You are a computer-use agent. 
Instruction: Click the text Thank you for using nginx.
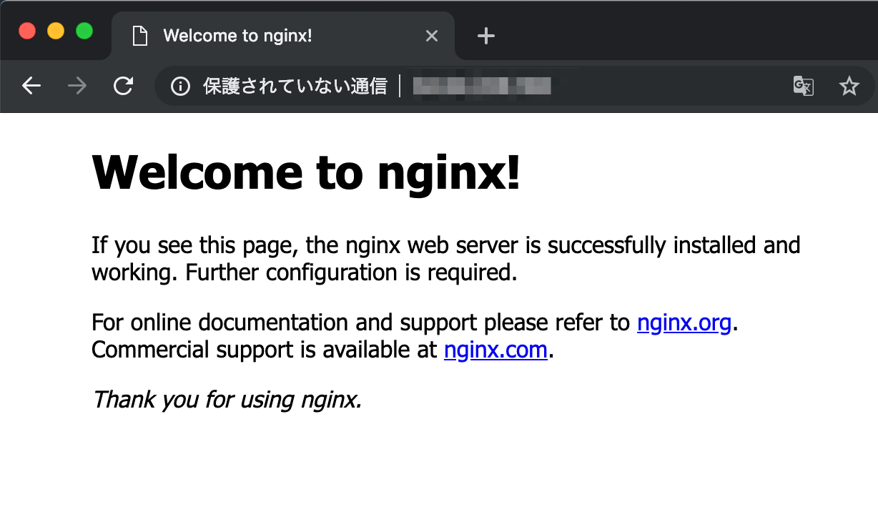227,399
